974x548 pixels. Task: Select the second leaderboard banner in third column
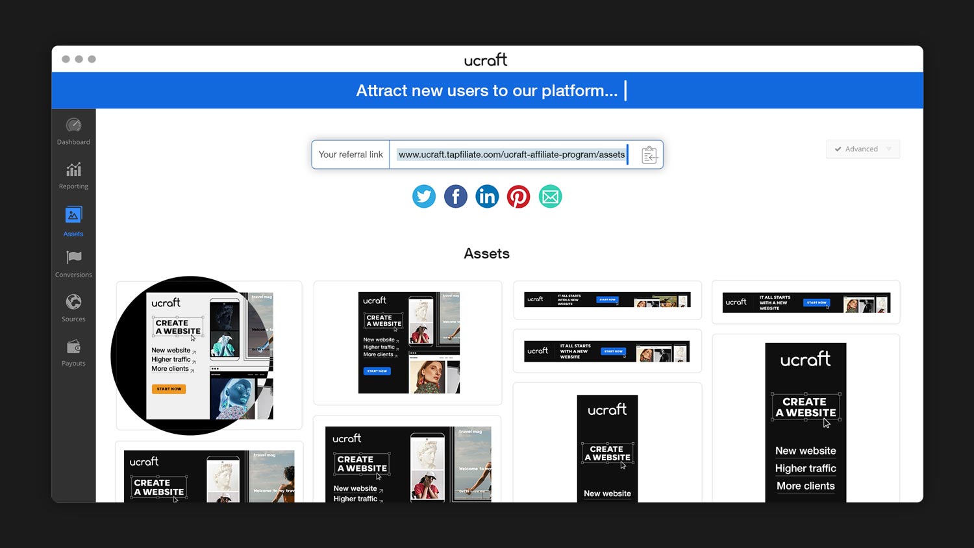coord(607,351)
